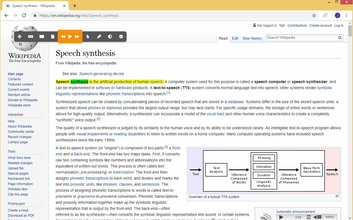353x220 pixels.
Task: Open the MENU on the announcement player
Action: point(330,217)
